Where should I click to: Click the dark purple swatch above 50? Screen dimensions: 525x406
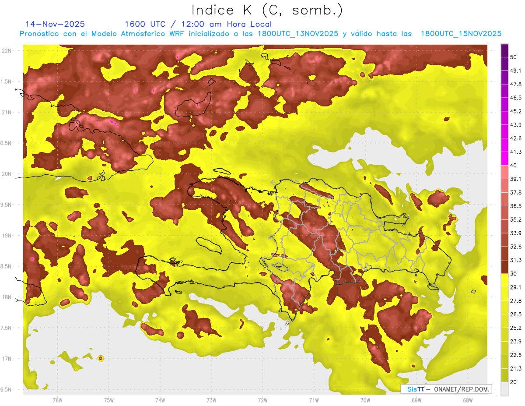504,51
